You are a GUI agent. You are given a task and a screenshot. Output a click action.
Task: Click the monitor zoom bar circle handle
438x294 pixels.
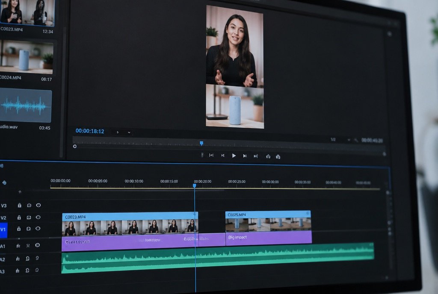coord(75,146)
